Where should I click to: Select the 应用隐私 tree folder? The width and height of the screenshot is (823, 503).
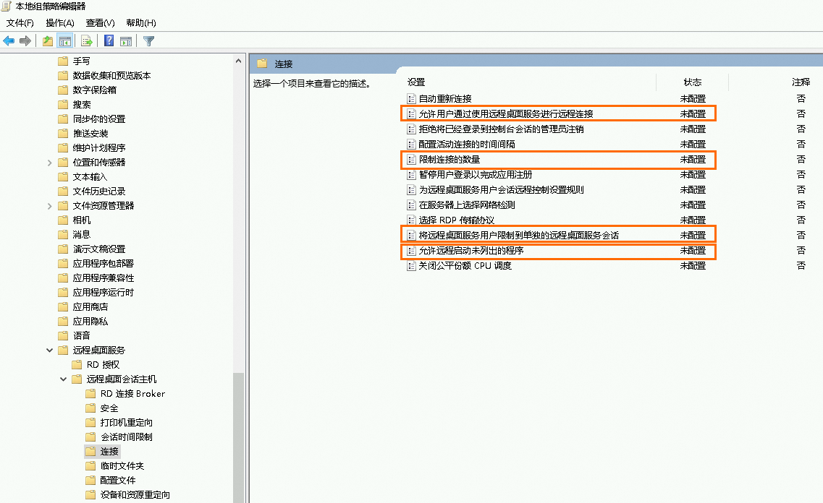click(x=90, y=321)
